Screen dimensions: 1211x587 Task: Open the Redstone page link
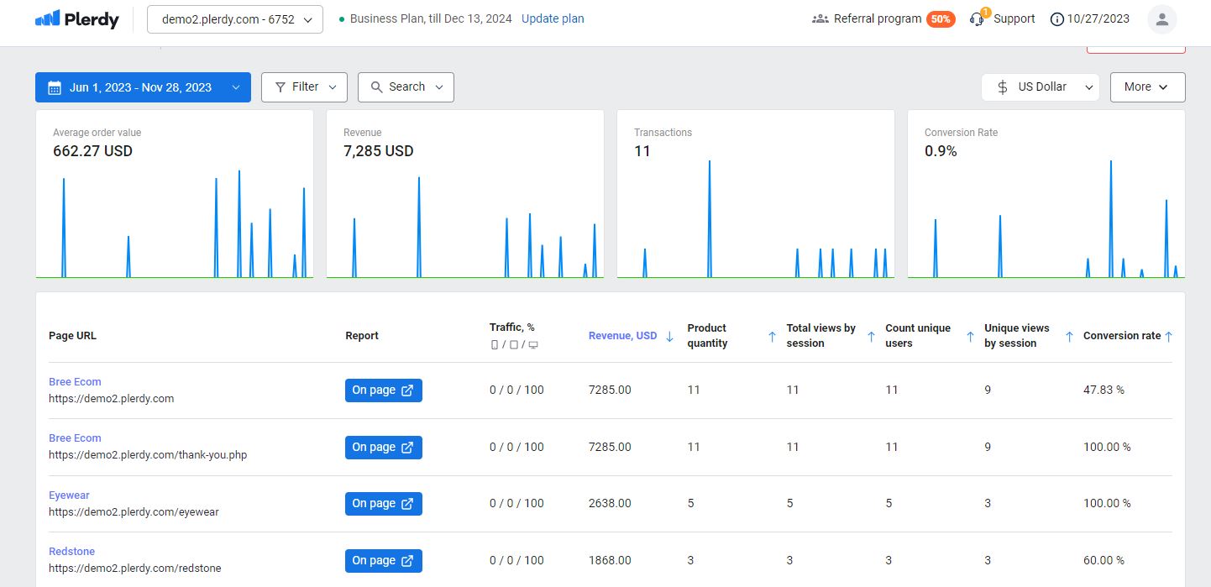tap(71, 552)
